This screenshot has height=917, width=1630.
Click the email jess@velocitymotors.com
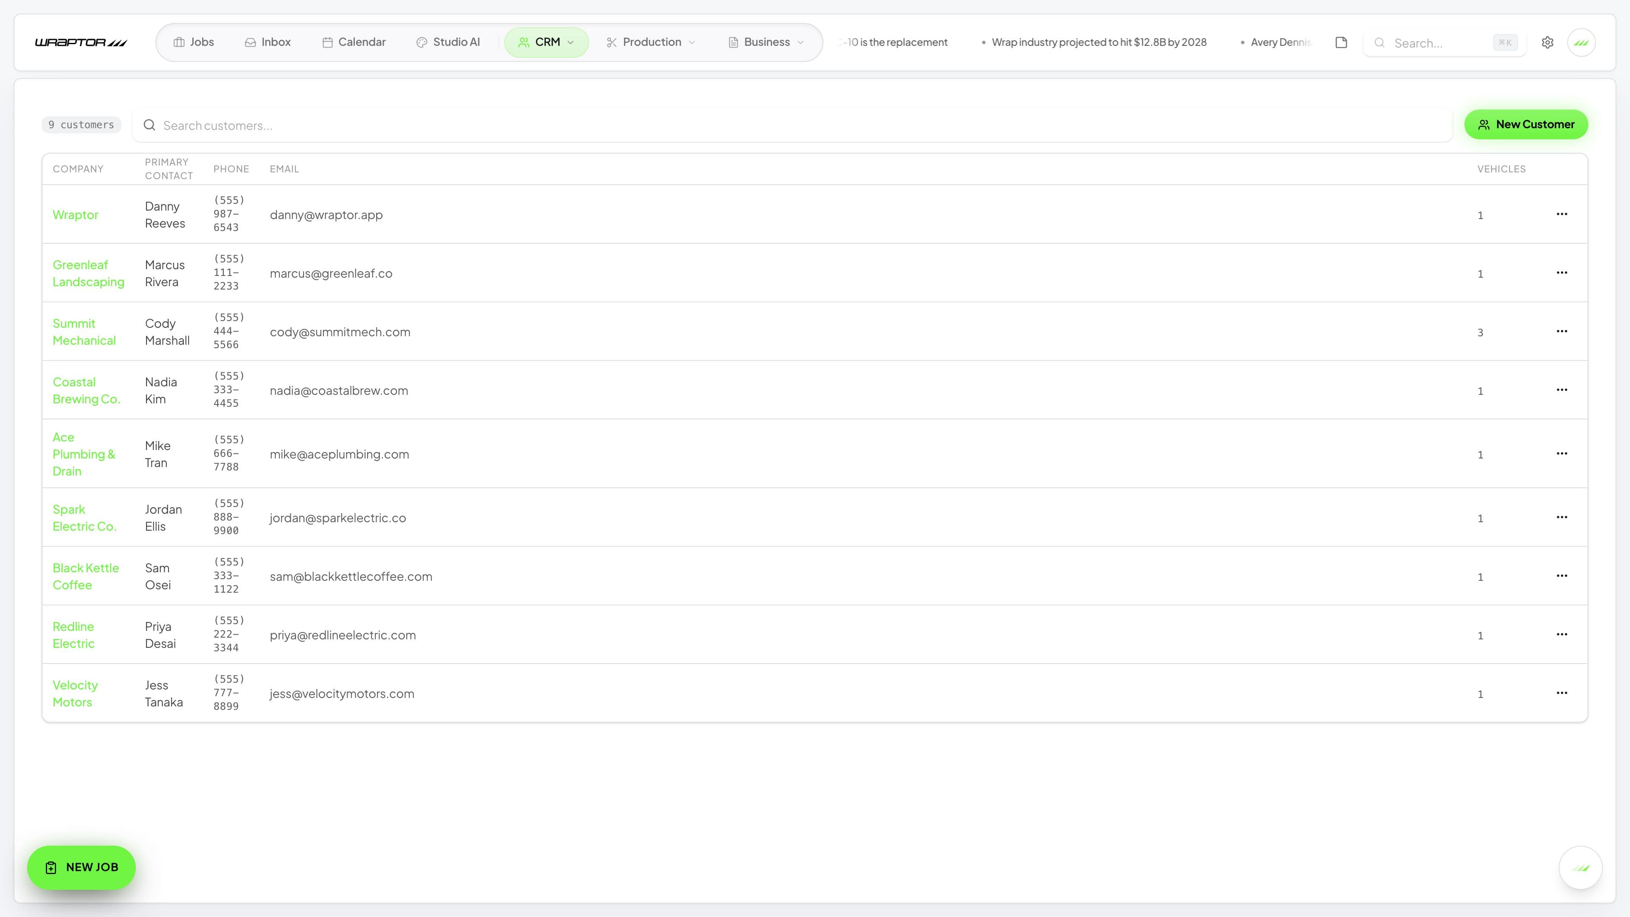[x=342, y=694]
